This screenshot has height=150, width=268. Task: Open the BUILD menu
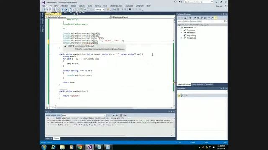click(x=74, y=6)
